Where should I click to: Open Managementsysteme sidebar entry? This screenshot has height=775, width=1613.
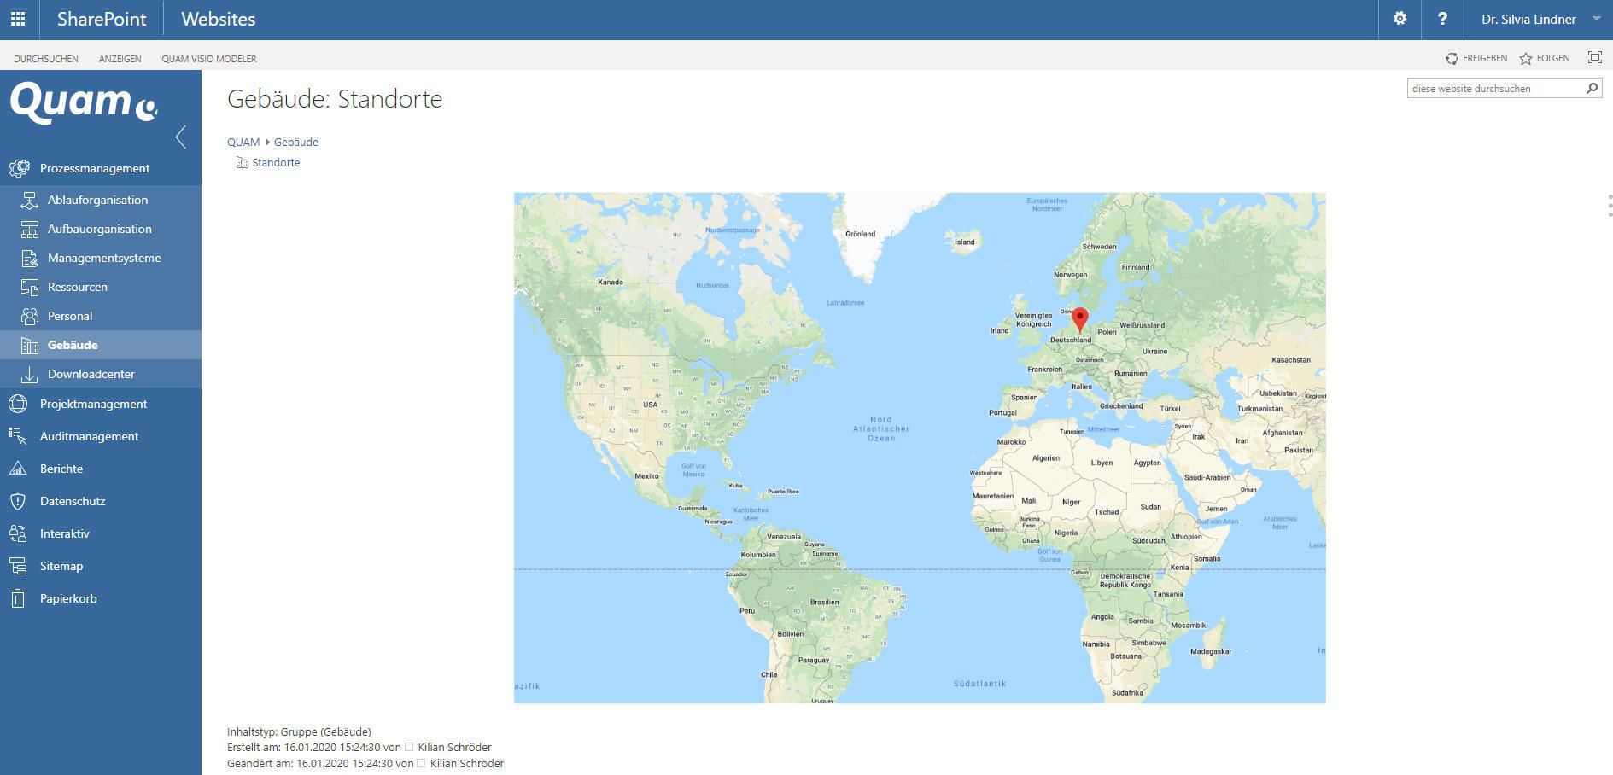click(x=104, y=258)
